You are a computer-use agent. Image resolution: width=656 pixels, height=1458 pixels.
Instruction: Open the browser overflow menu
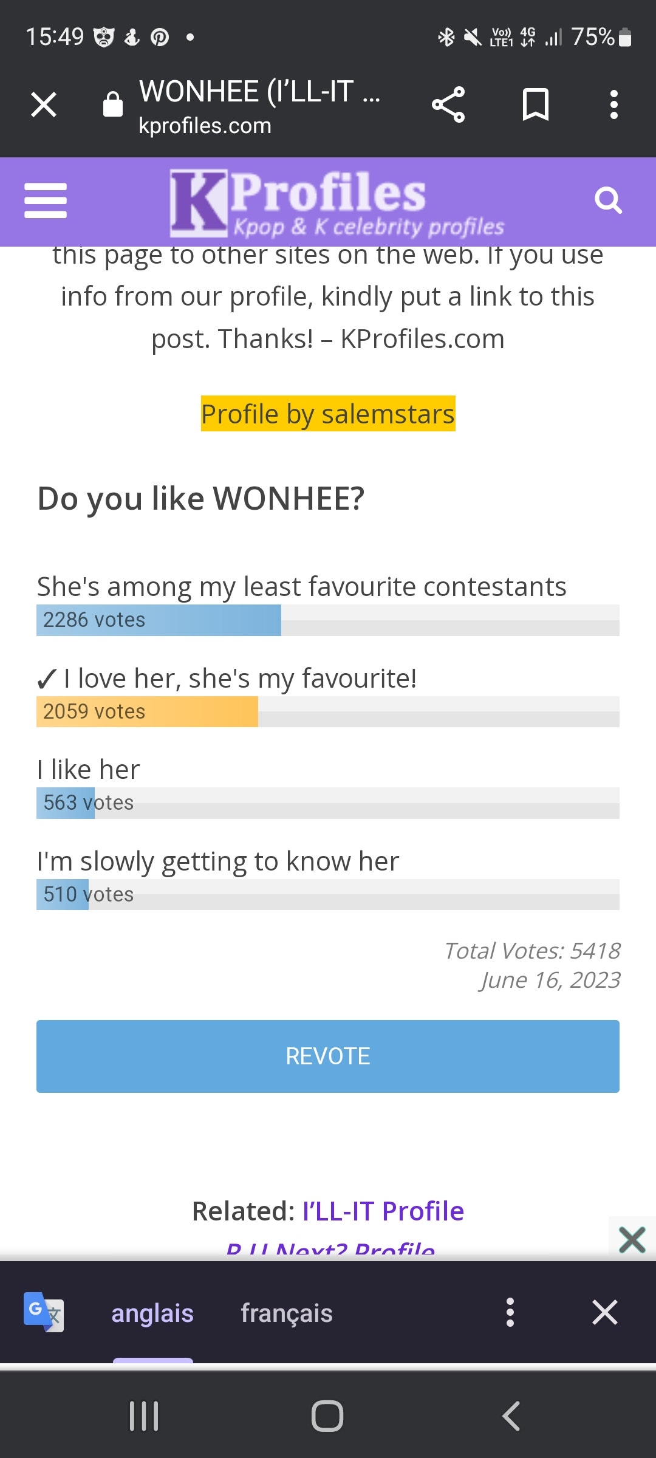point(614,104)
